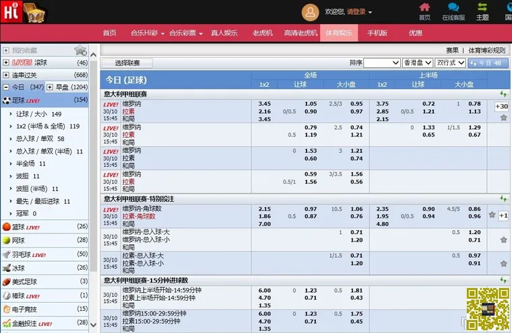Image resolution: width=512 pixels, height=333 pixels.
Task: Go to the 首页 nav tab
Action: (x=109, y=33)
